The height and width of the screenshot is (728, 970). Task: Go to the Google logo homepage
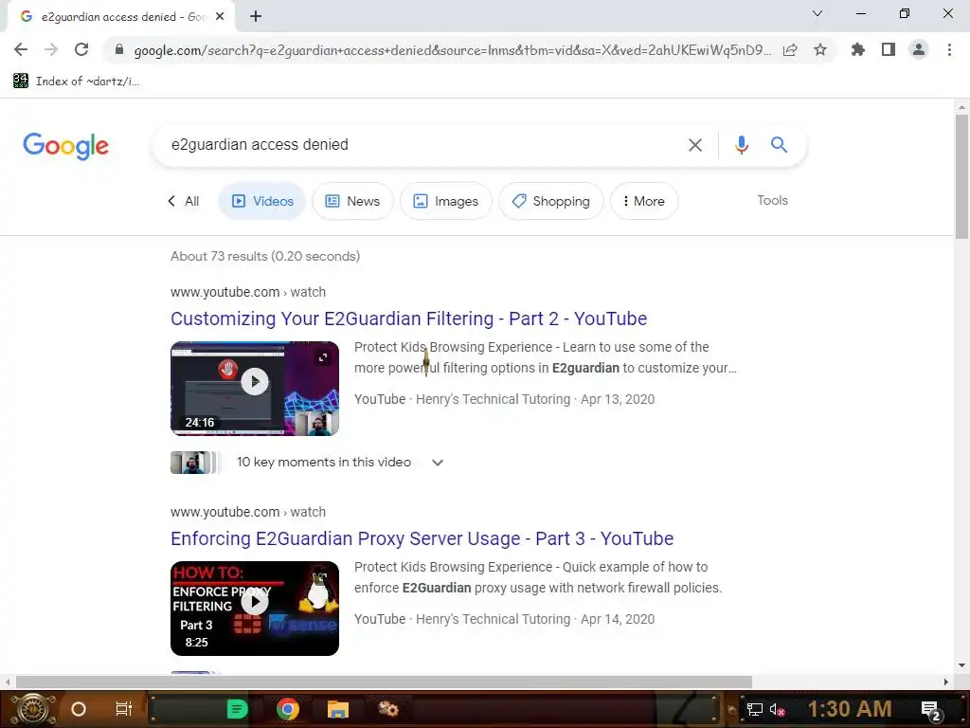click(65, 146)
